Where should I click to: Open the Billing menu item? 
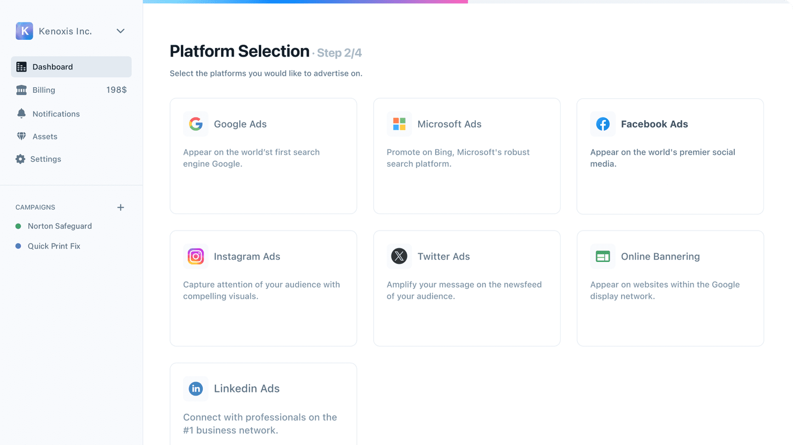pyautogui.click(x=44, y=90)
